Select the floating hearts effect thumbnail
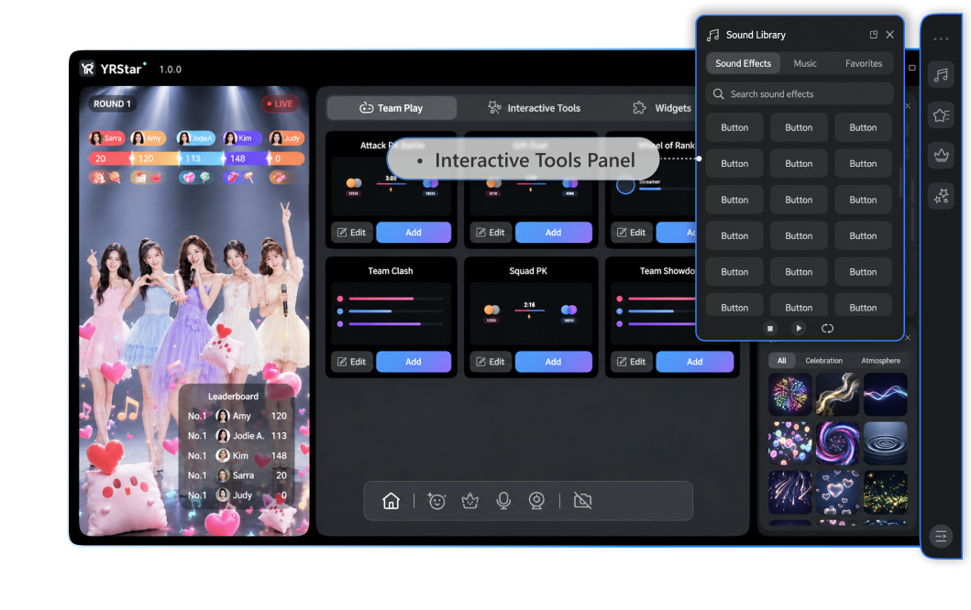Screen dimensions: 971x610 point(837,492)
